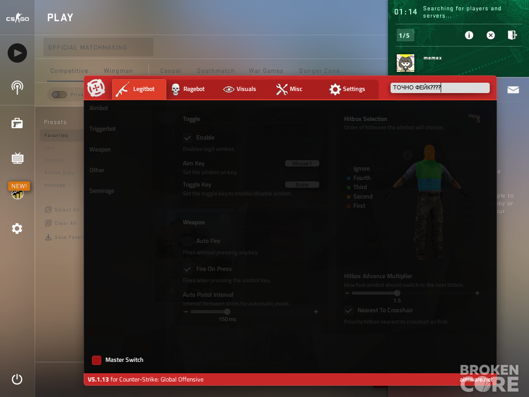Open the Official Matchmaking dropdown
The image size is (529, 397).
click(98, 47)
